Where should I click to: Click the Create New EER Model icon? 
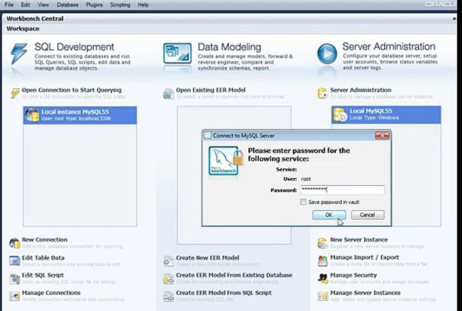point(169,261)
